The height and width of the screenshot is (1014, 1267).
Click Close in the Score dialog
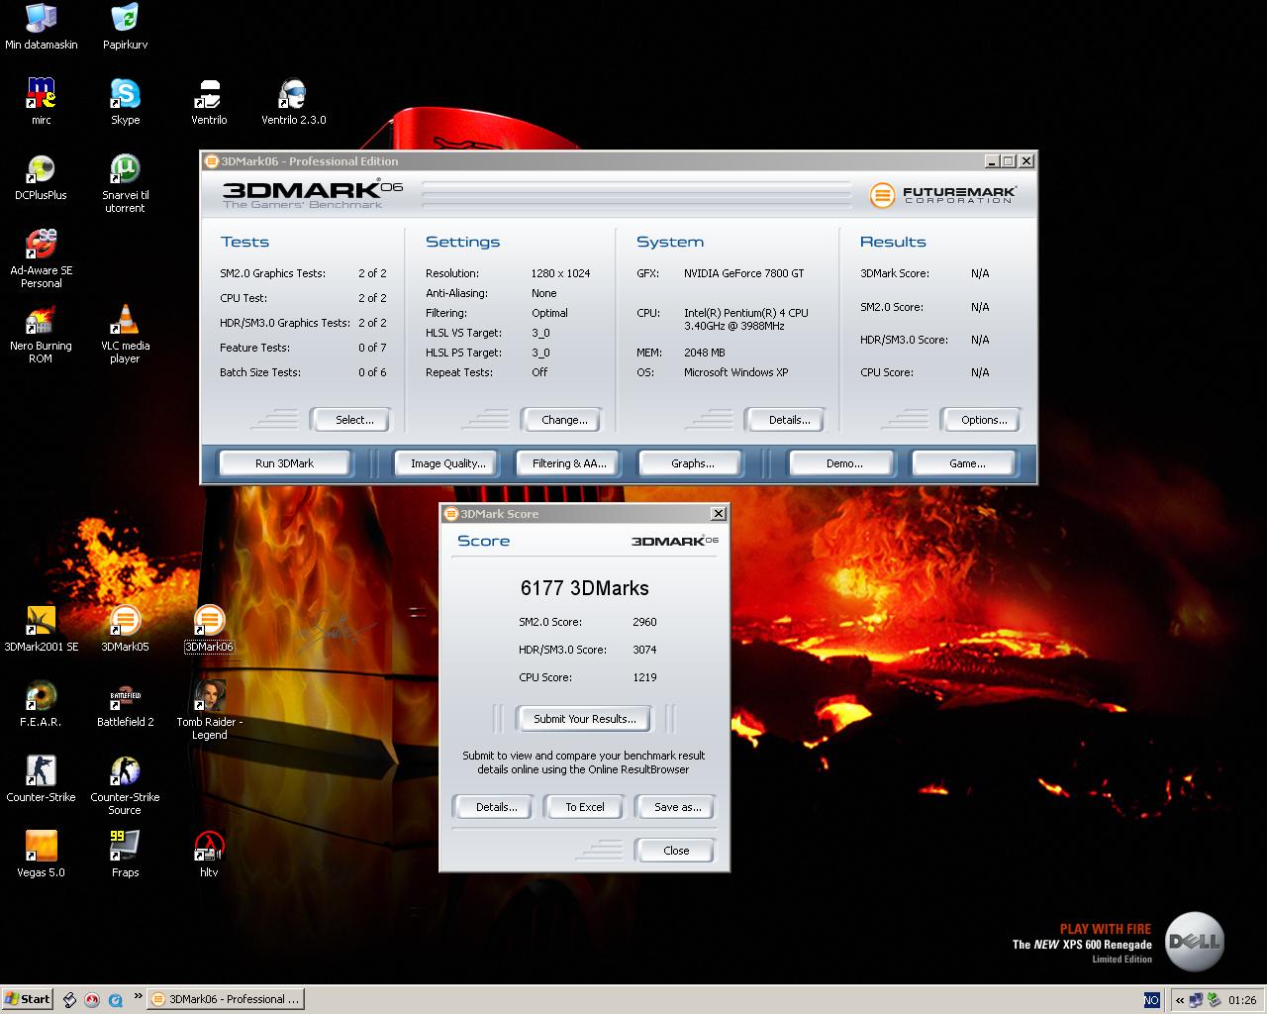tap(676, 851)
